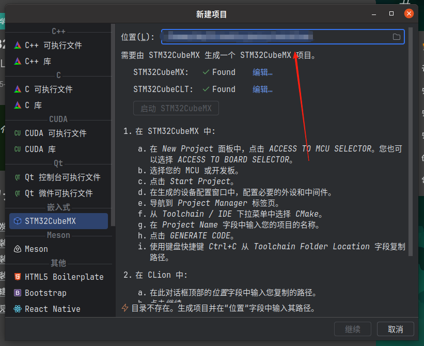
Task: Click the checkmark next to STM32CubeMX Found
Action: [206, 72]
